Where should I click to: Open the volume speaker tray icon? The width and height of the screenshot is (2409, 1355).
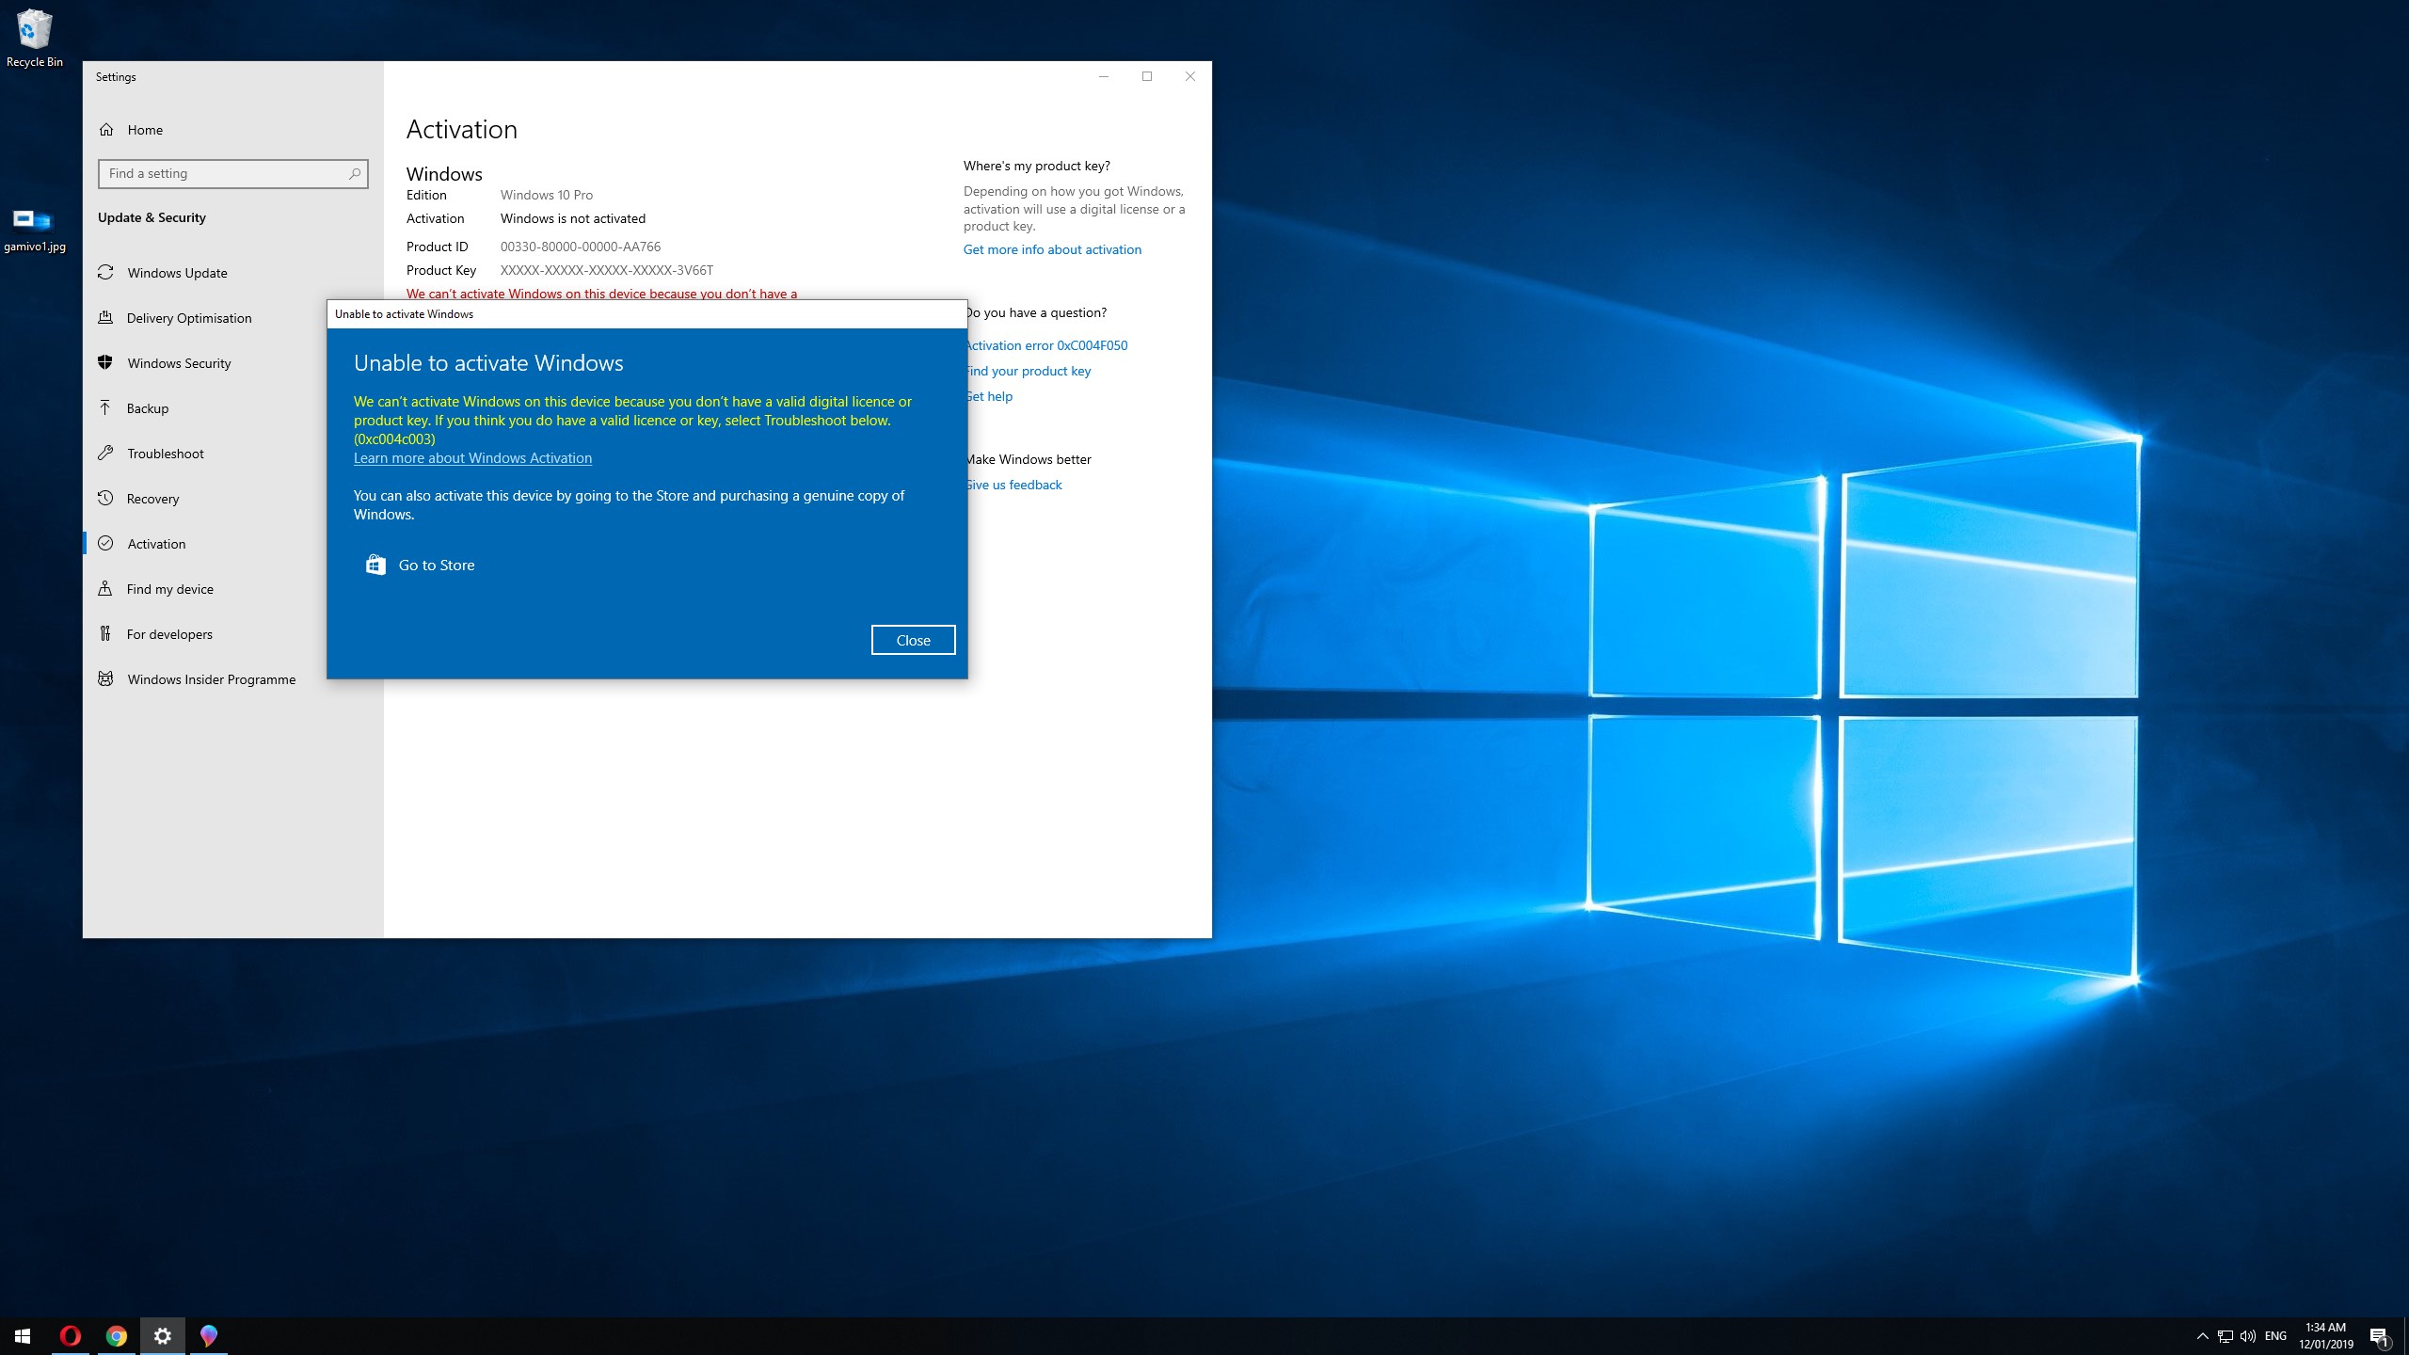tap(2248, 1336)
